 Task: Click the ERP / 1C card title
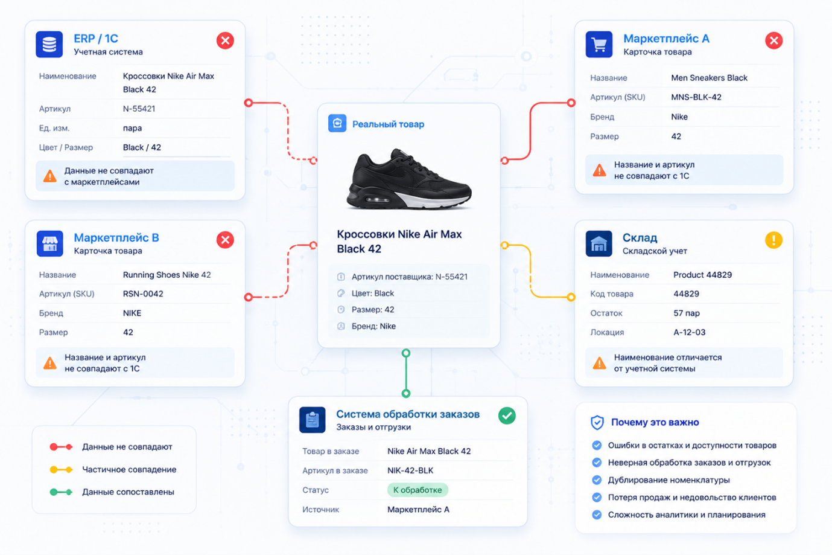96,39
